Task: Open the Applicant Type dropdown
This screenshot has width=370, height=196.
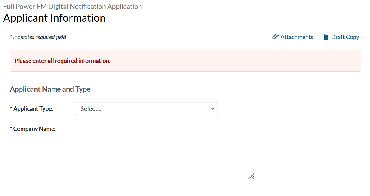Action: coord(146,108)
